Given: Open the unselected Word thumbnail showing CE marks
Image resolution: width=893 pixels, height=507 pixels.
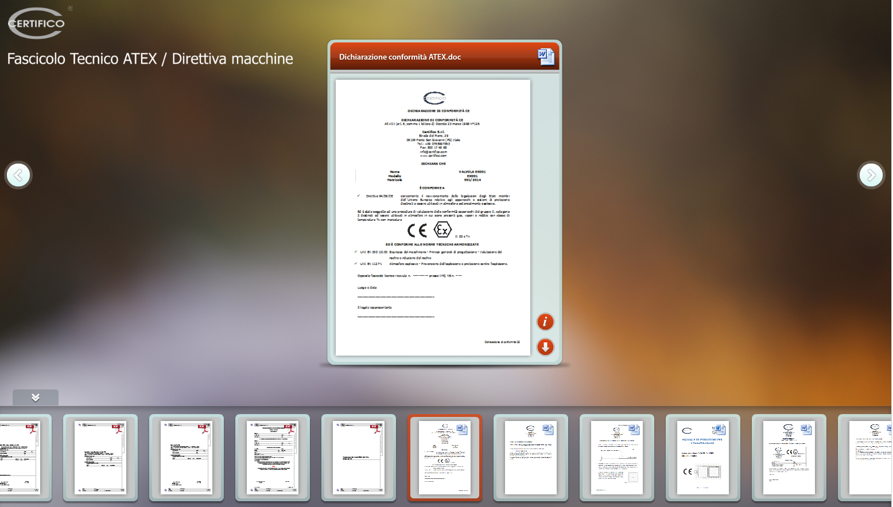Looking at the screenshot, I should (x=789, y=458).
